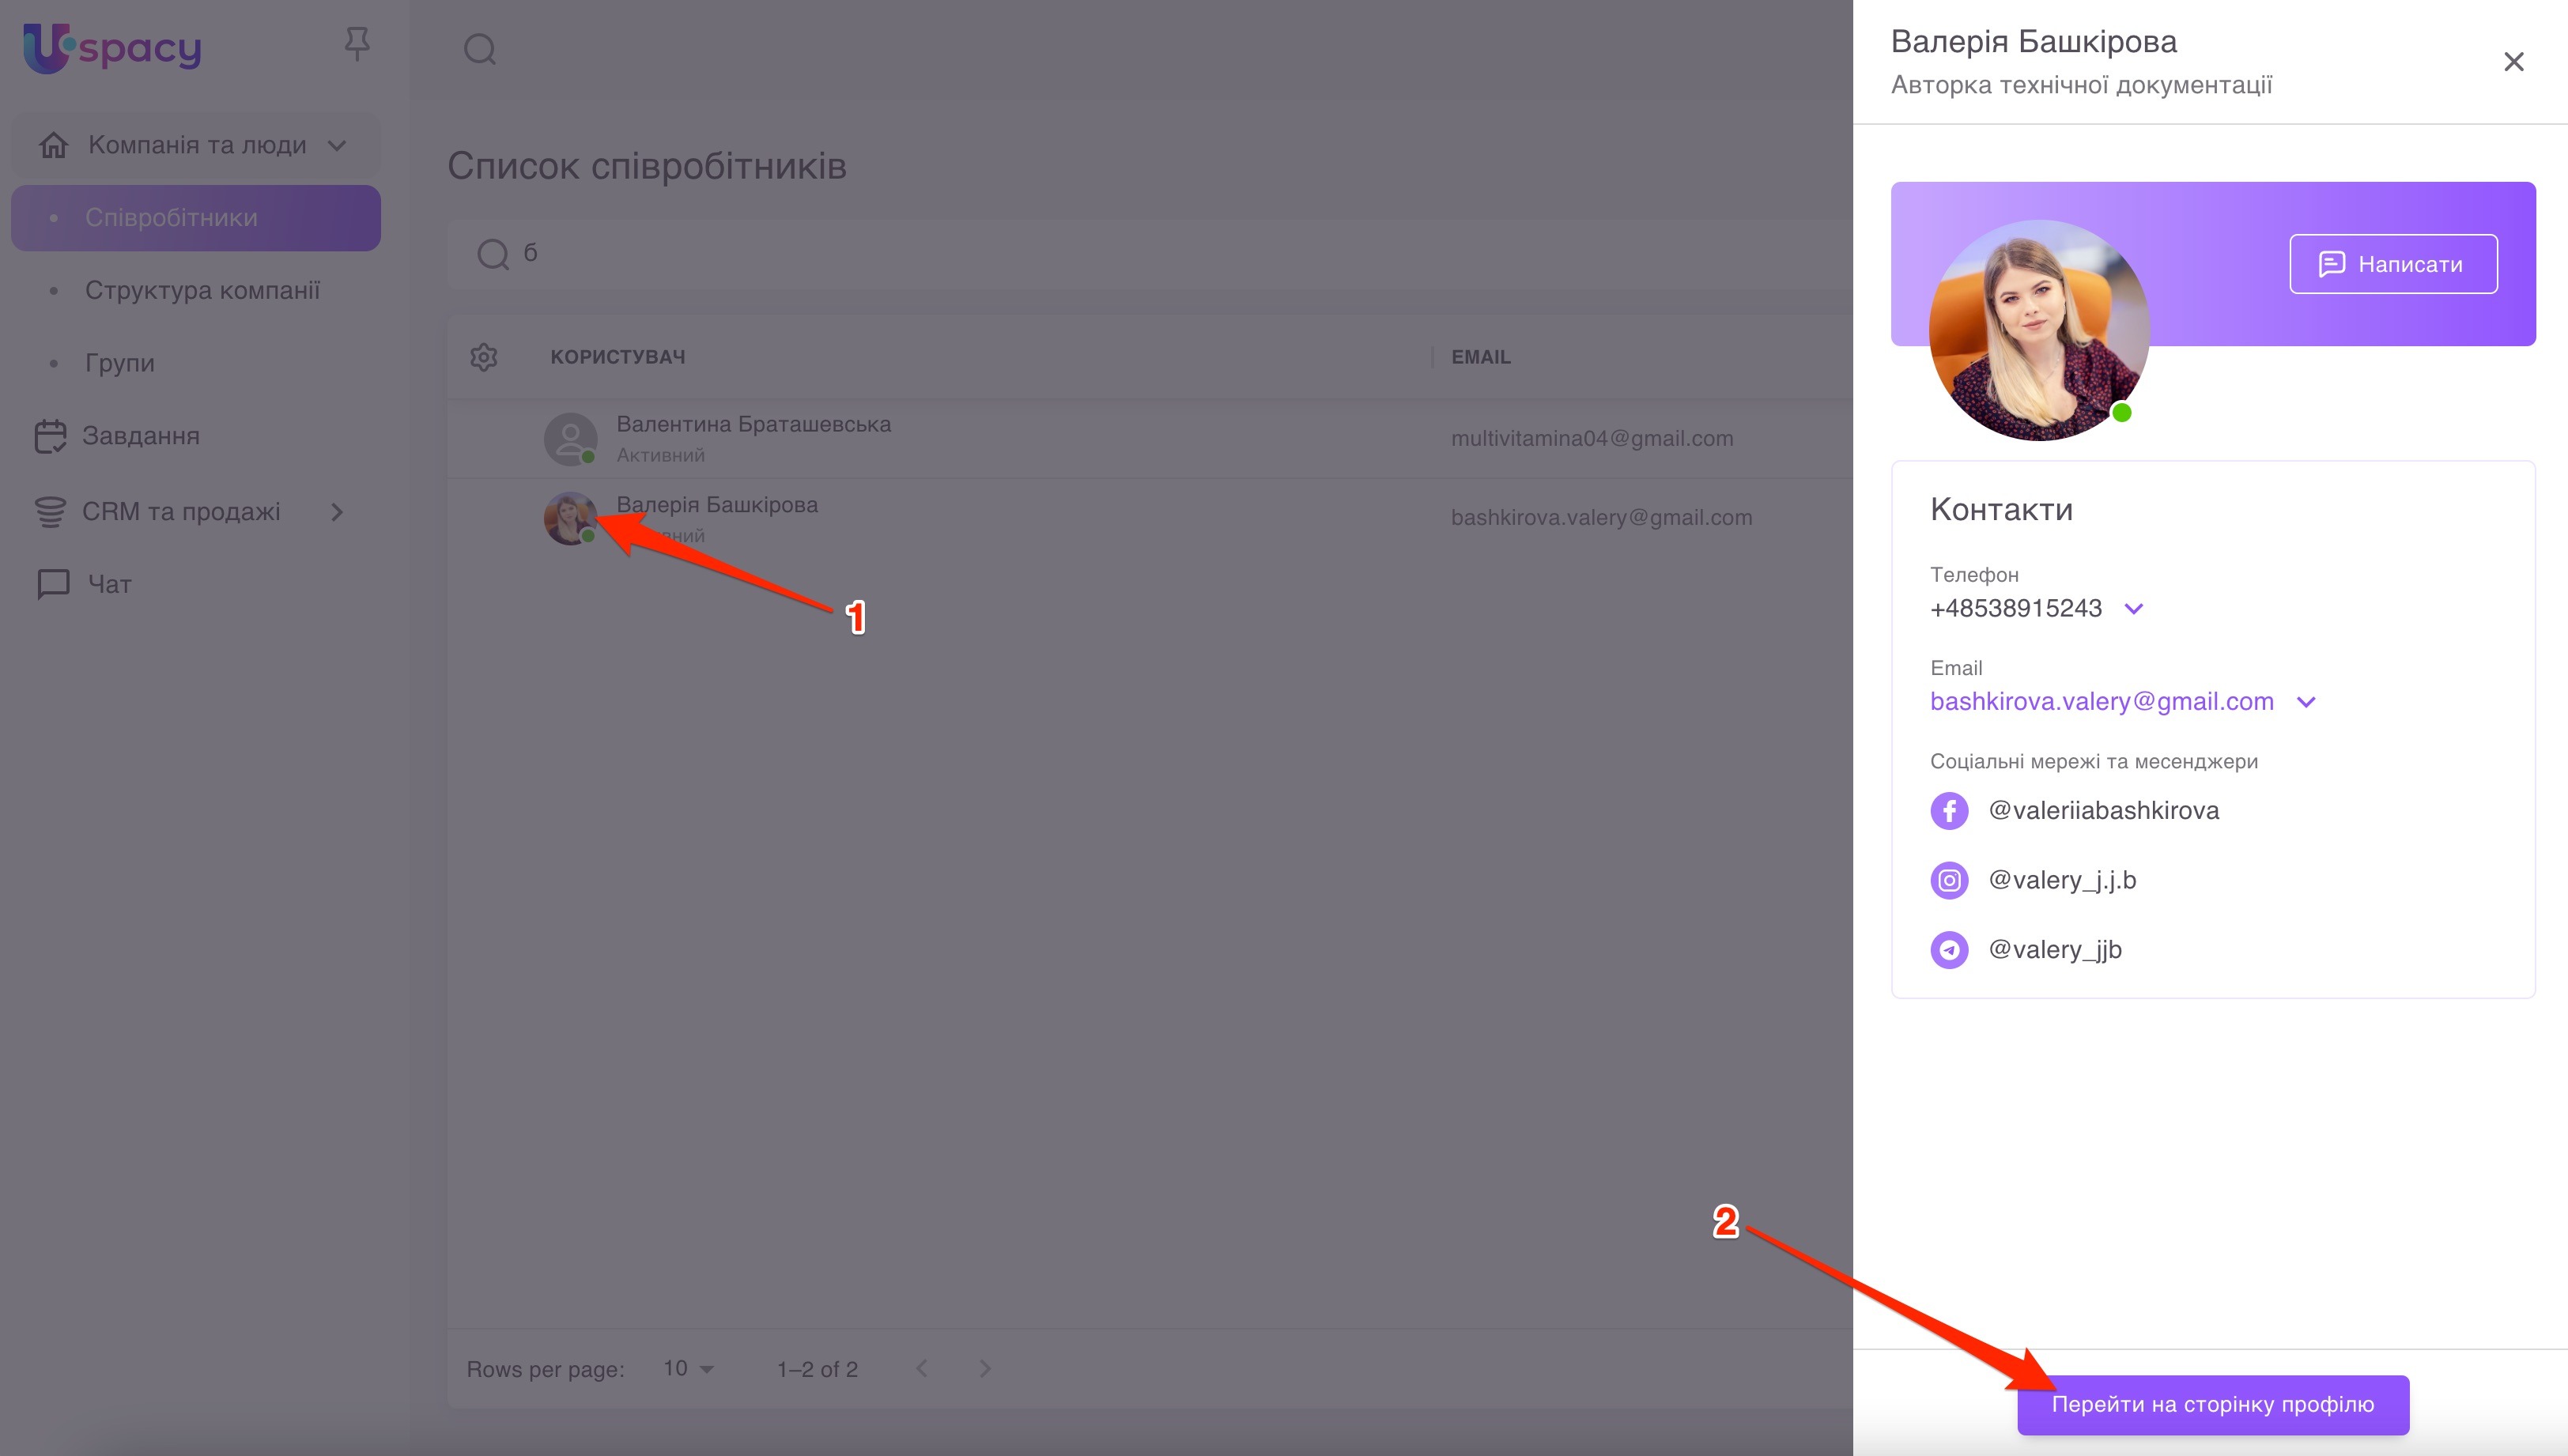Viewport: 2568px width, 1456px height.
Task: Go to the Групи menu item
Action: coord(120,363)
